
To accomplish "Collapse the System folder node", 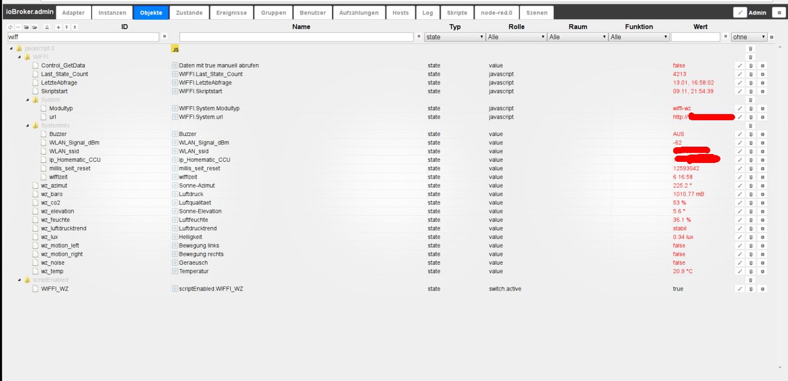I will 27,100.
